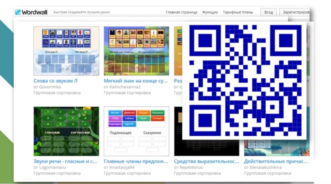331x184 pixels.
Task: Click Групповая сортировка under Govorimka
Action: 57,92
